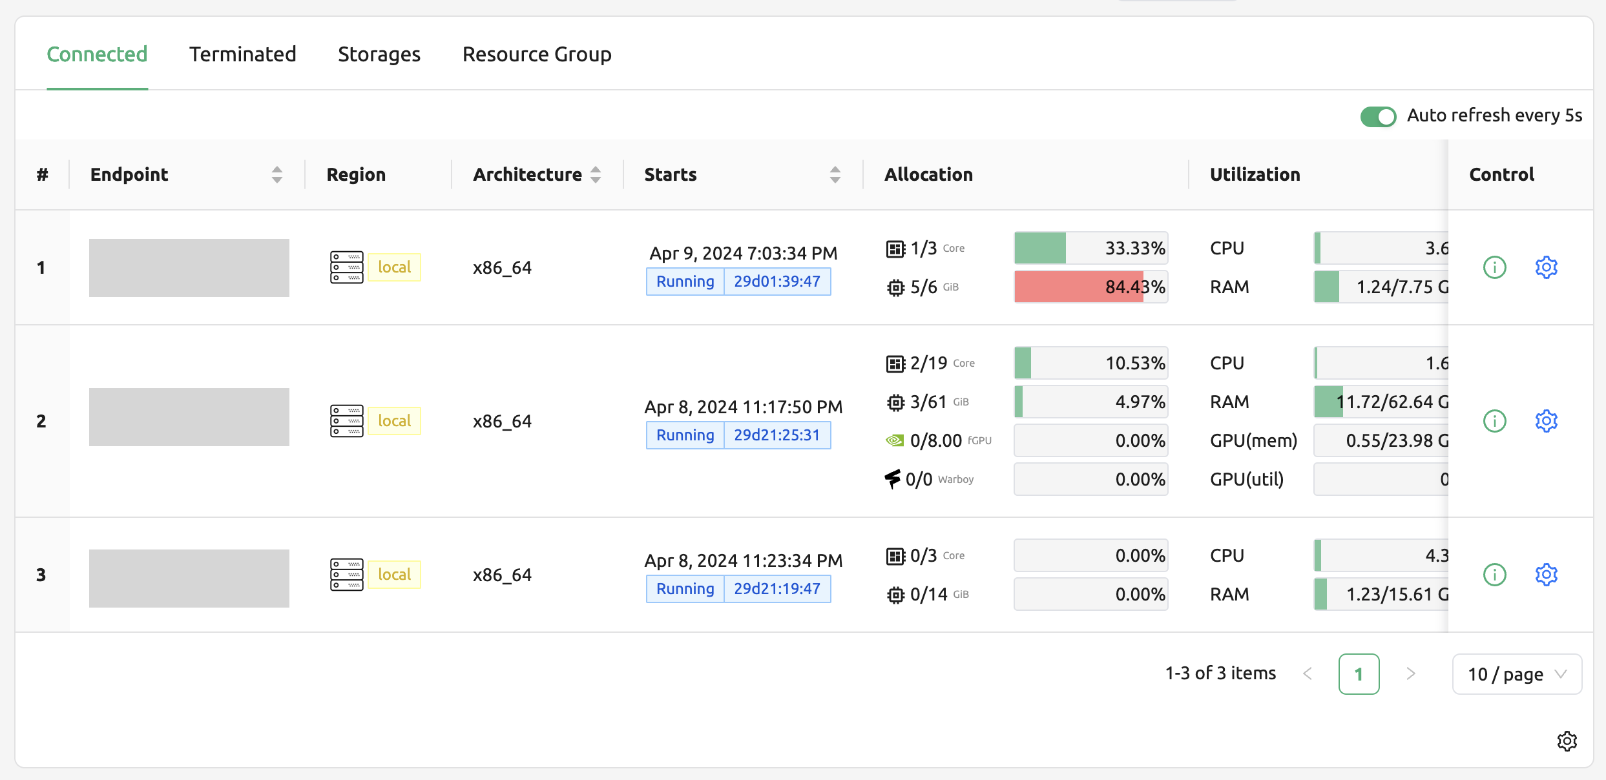Viewport: 1606px width, 780px height.
Task: Open the 10 / page size dropdown
Action: (1517, 674)
